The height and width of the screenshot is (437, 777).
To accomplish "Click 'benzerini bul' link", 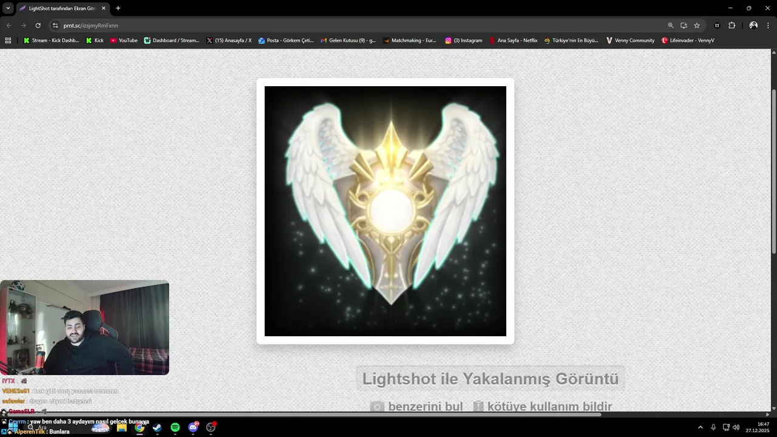I will (x=416, y=407).
